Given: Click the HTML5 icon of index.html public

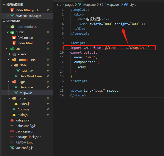Looking at the screenshot, I should (x=12, y=10).
